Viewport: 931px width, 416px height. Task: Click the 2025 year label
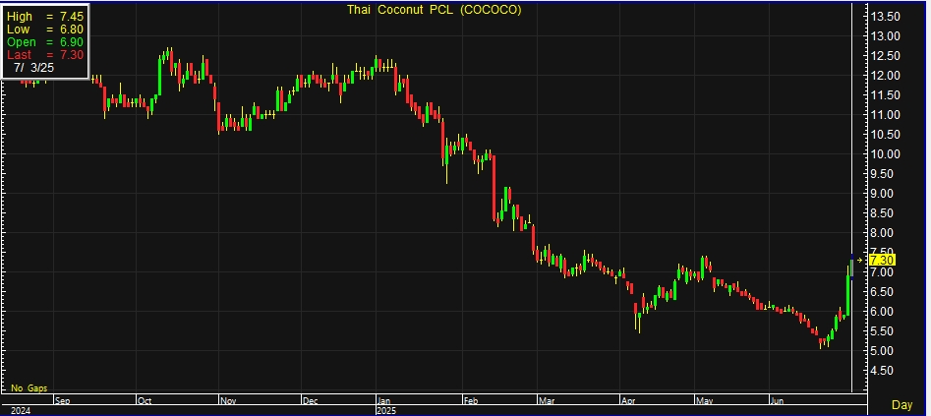click(x=386, y=410)
